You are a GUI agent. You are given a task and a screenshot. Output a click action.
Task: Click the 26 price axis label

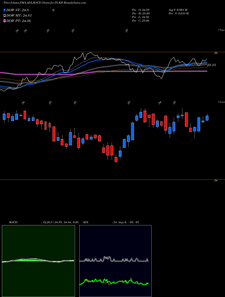coord(216,53)
